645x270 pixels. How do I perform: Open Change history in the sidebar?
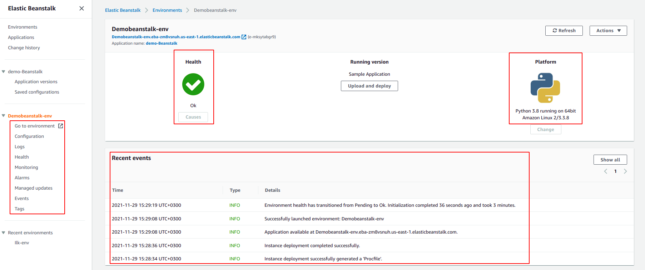tap(24, 48)
